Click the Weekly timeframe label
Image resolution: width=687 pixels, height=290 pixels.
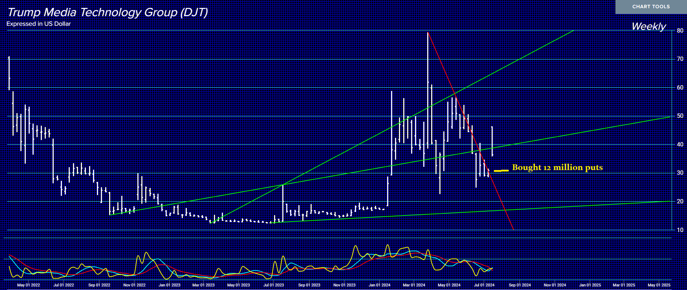[649, 26]
